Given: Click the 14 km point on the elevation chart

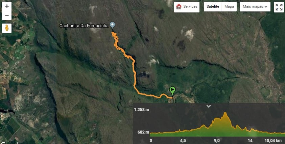Looking at the screenshot, I should (x=250, y=141).
